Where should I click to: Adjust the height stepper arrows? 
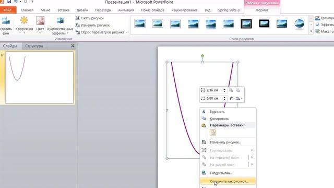(x=224, y=90)
